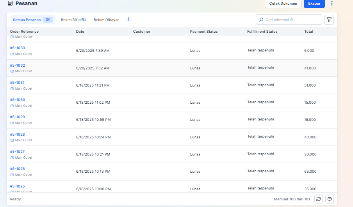The width and height of the screenshot is (353, 207).
Task: Sort by the Date column header
Action: [x=80, y=32]
